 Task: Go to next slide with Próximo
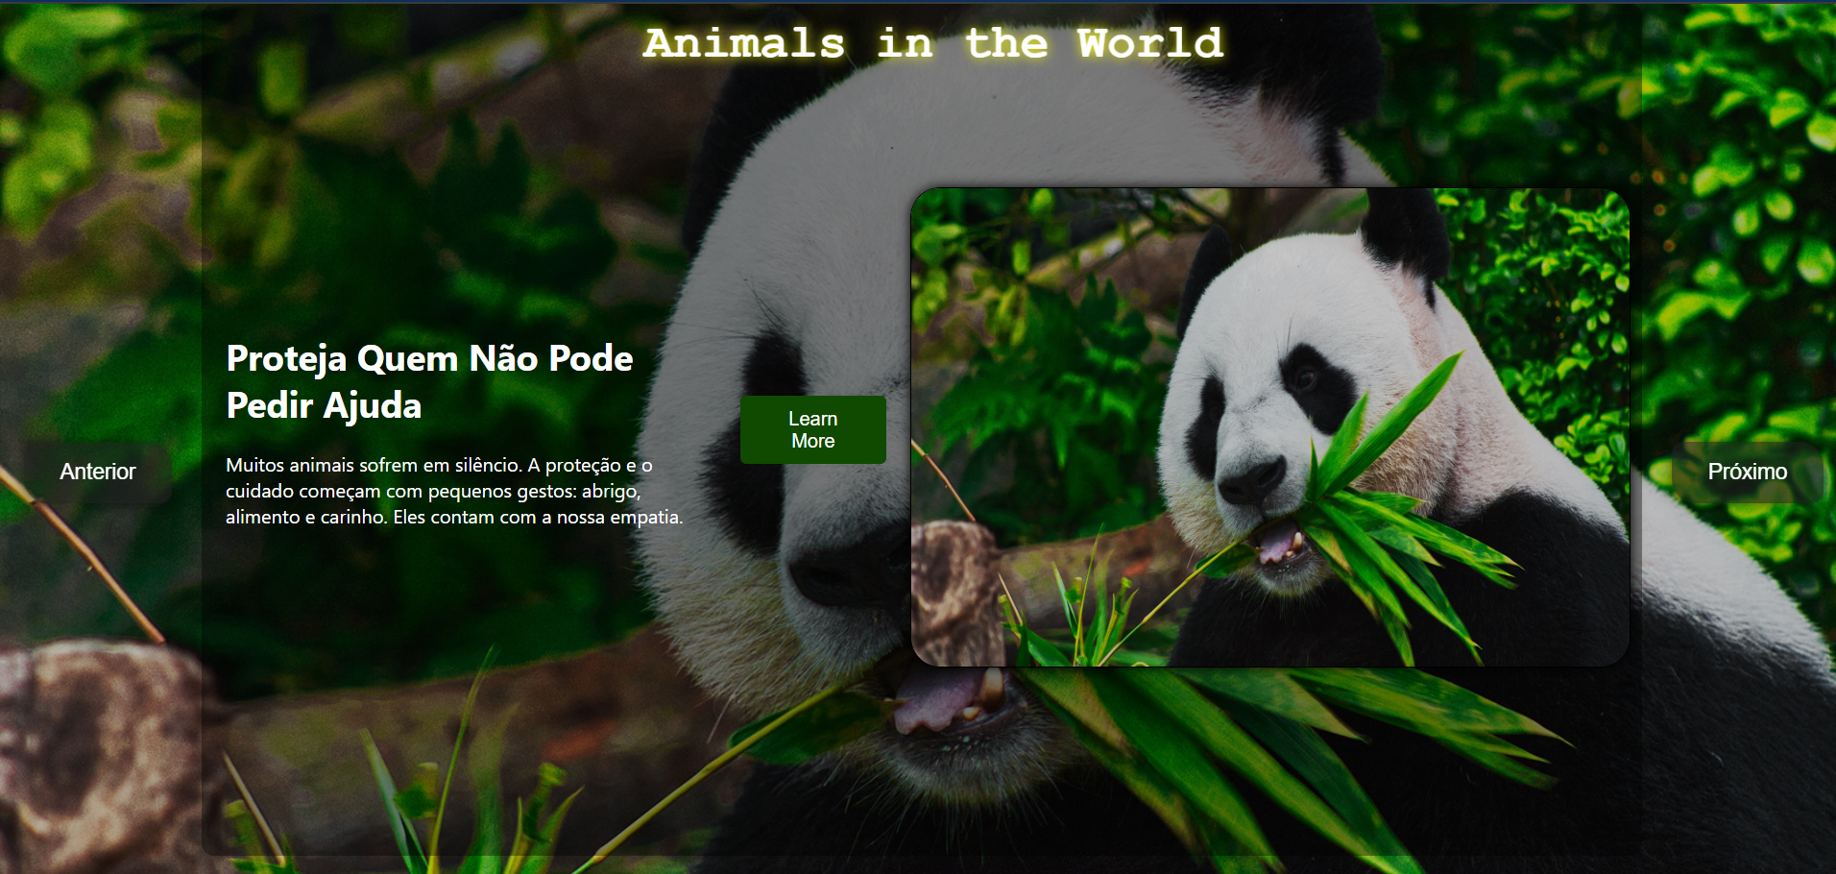pos(1747,472)
